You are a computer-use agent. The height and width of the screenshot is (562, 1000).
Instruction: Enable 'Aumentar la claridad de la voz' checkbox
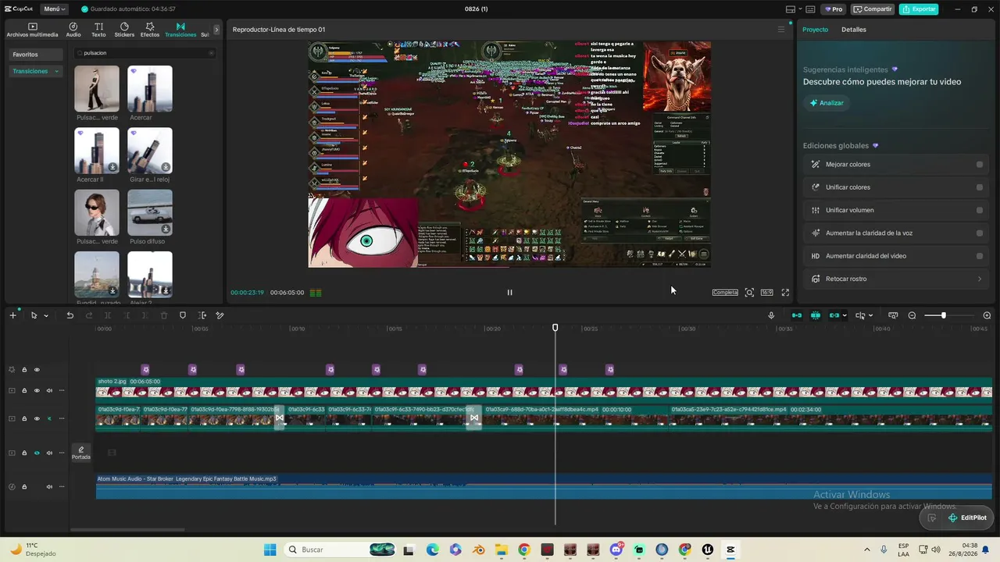(980, 233)
